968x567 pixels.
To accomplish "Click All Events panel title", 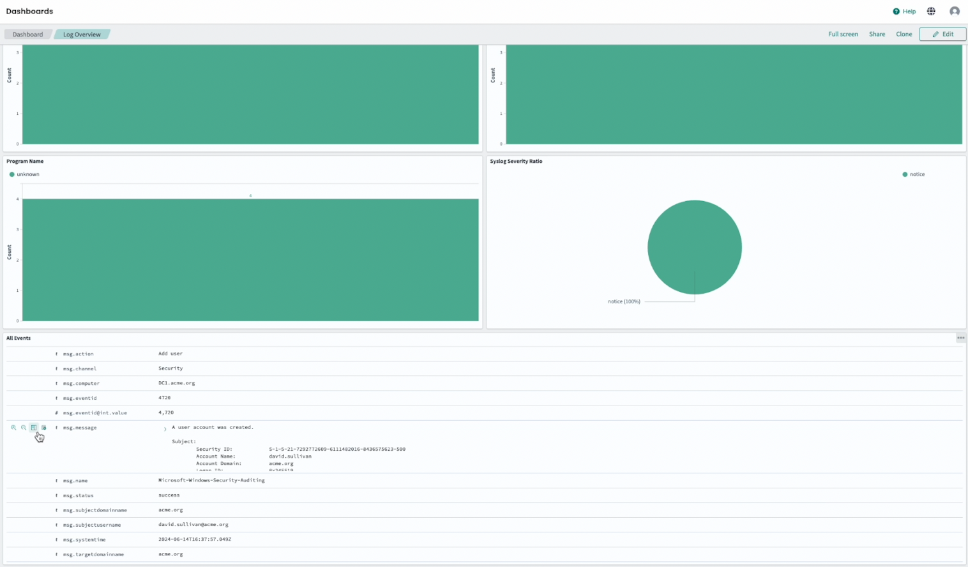I will (x=19, y=338).
